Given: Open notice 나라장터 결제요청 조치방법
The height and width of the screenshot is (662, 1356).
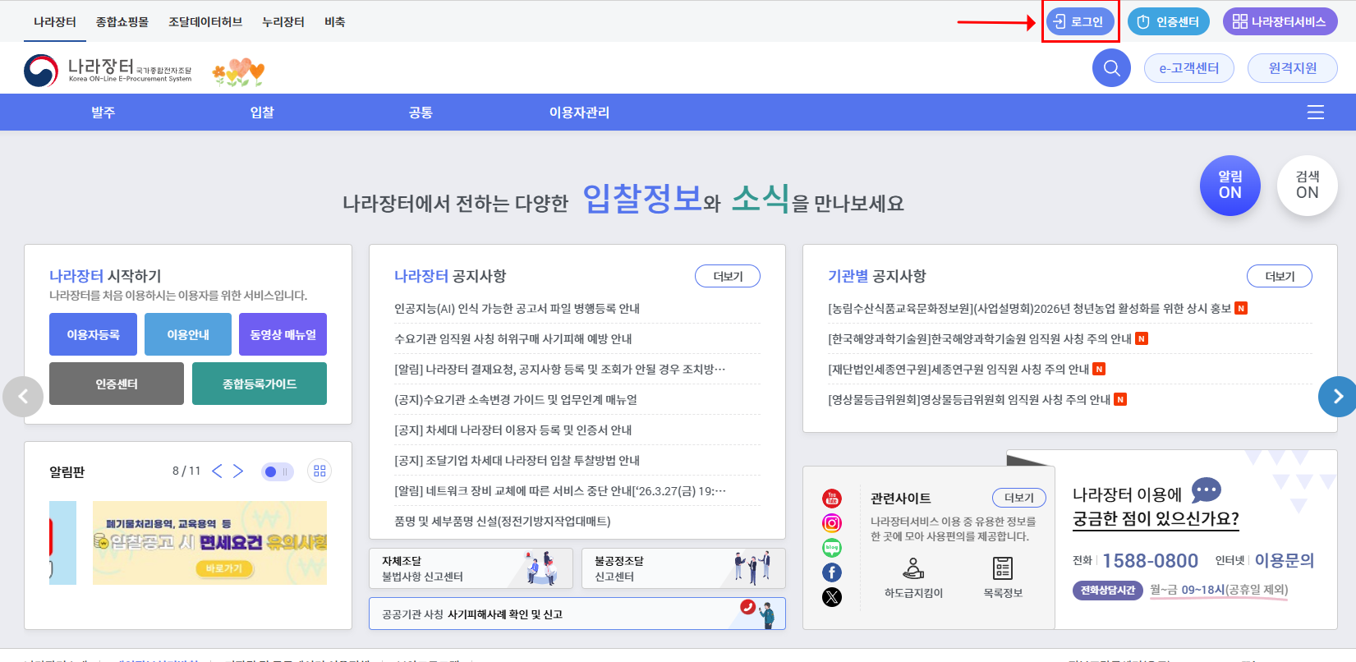Looking at the screenshot, I should click(x=560, y=369).
